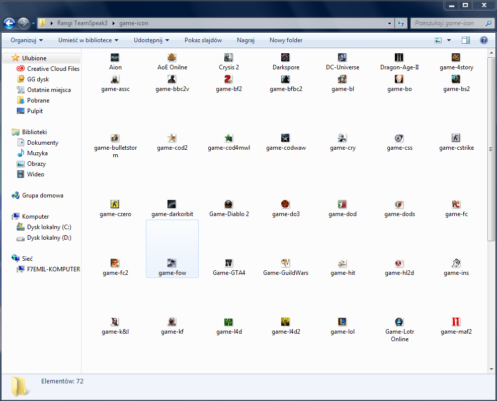
Task: Open the Organizuj dropdown menu
Action: pyautogui.click(x=27, y=40)
